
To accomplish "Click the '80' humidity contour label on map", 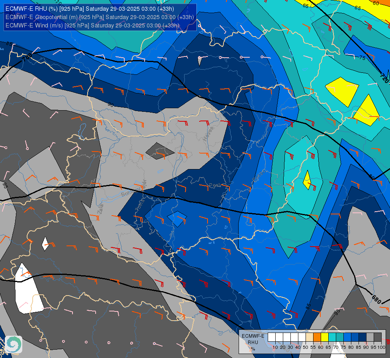I will [371, 177].
